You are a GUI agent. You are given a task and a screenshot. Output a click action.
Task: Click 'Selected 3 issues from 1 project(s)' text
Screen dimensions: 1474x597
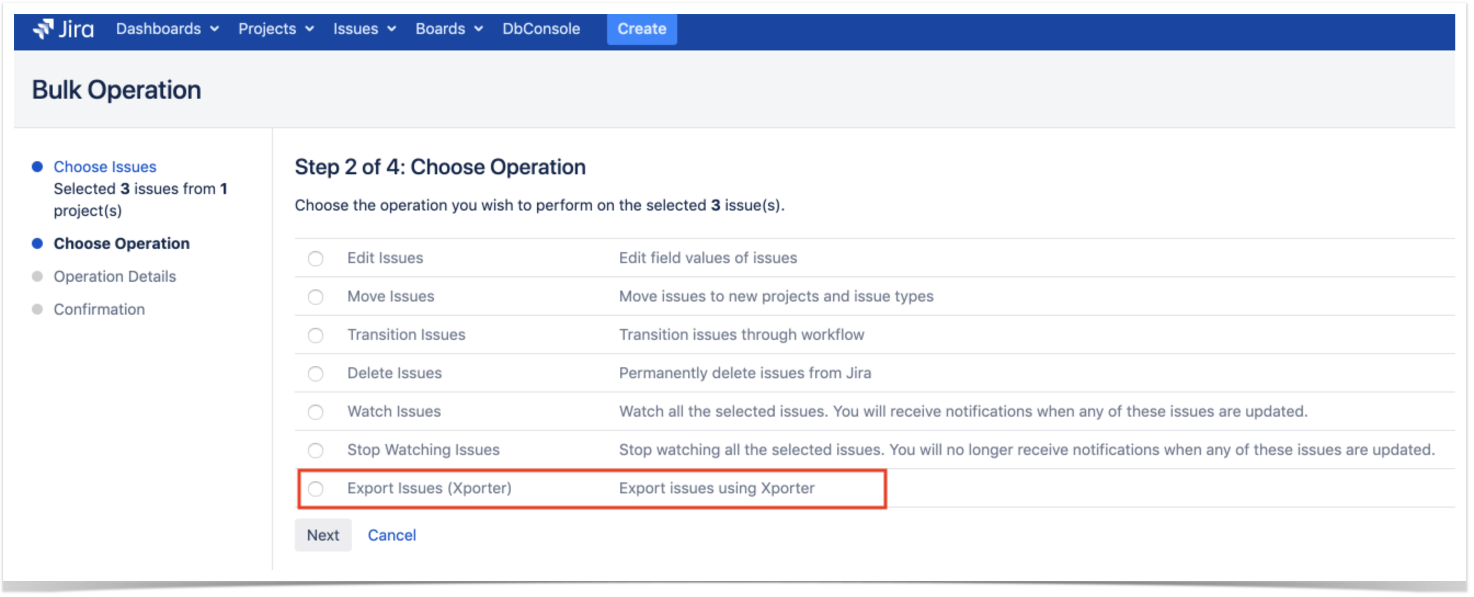(x=140, y=199)
